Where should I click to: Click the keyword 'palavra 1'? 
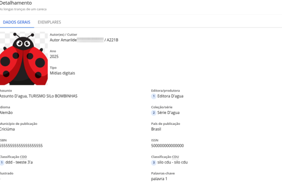pos(159,179)
